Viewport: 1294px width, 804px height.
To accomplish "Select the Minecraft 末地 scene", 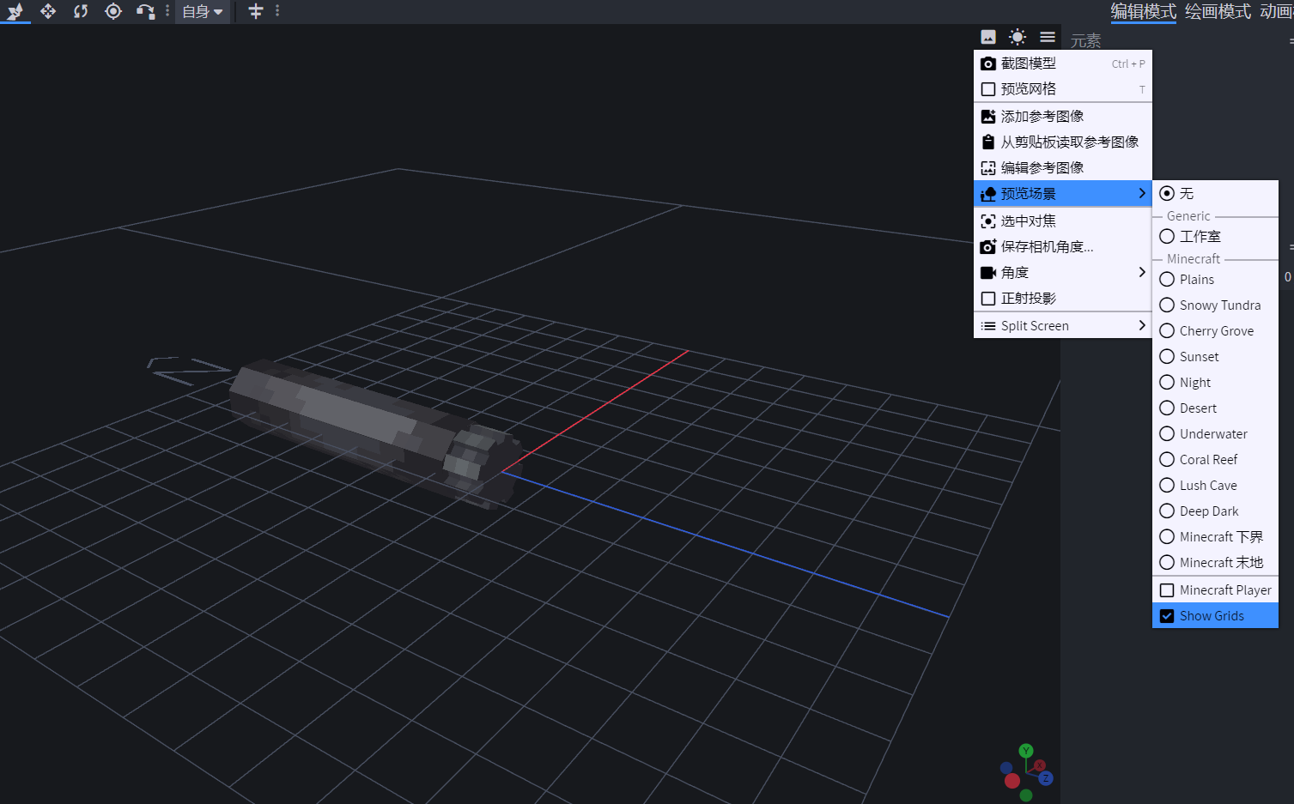I will click(x=1215, y=562).
